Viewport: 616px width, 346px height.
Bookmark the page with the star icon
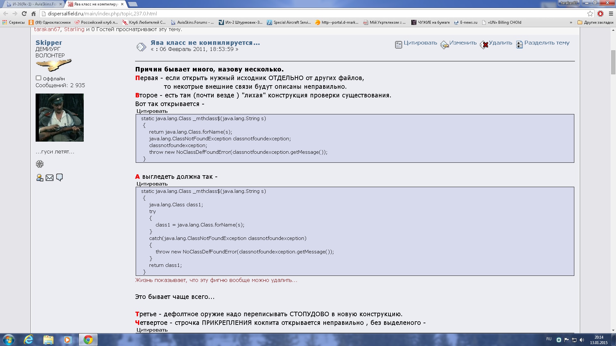pyautogui.click(x=590, y=13)
